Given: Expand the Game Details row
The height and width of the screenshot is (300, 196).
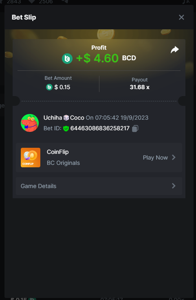Looking at the screenshot, I should pos(99,186).
